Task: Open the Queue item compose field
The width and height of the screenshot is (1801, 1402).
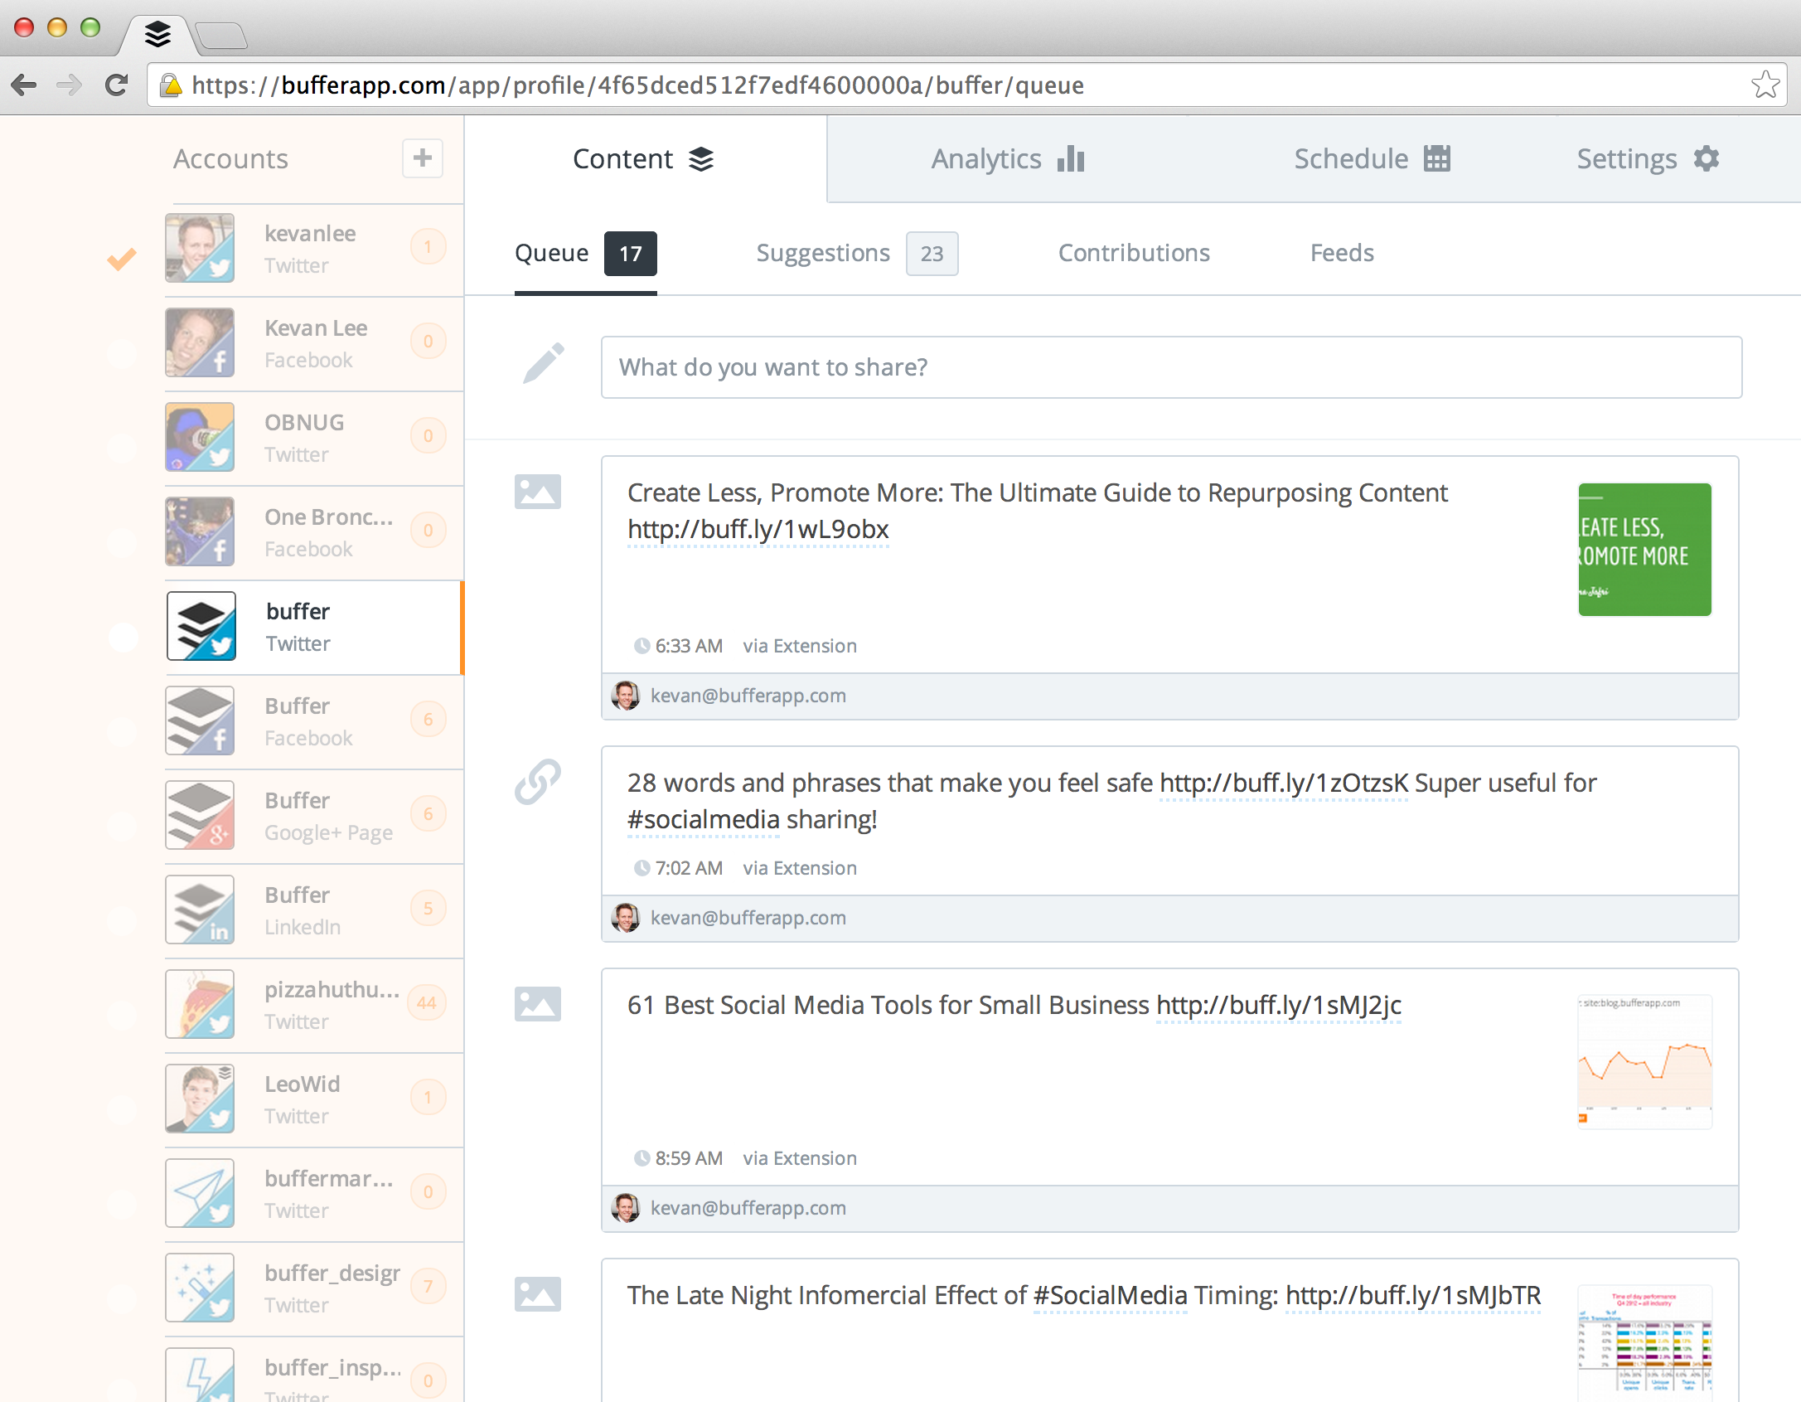Action: pyautogui.click(x=1169, y=366)
